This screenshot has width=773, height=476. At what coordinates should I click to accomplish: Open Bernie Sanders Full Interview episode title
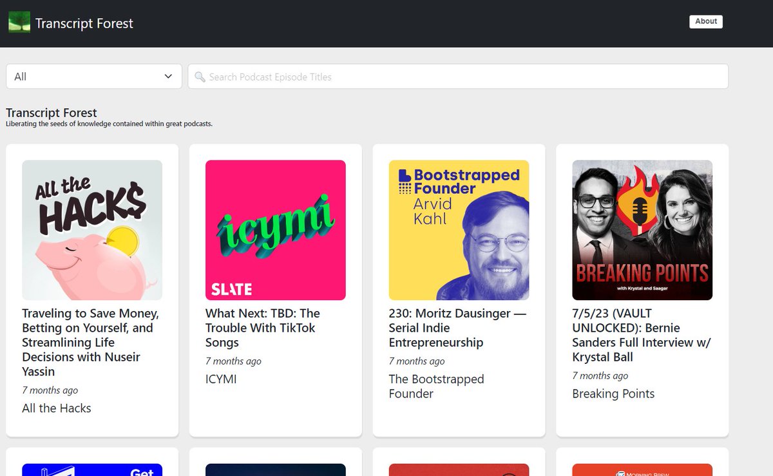point(642,335)
